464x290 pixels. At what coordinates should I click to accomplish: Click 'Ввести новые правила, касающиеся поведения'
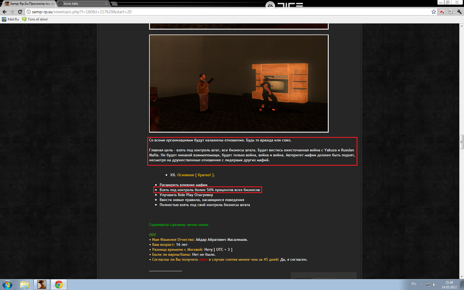pos(202,200)
